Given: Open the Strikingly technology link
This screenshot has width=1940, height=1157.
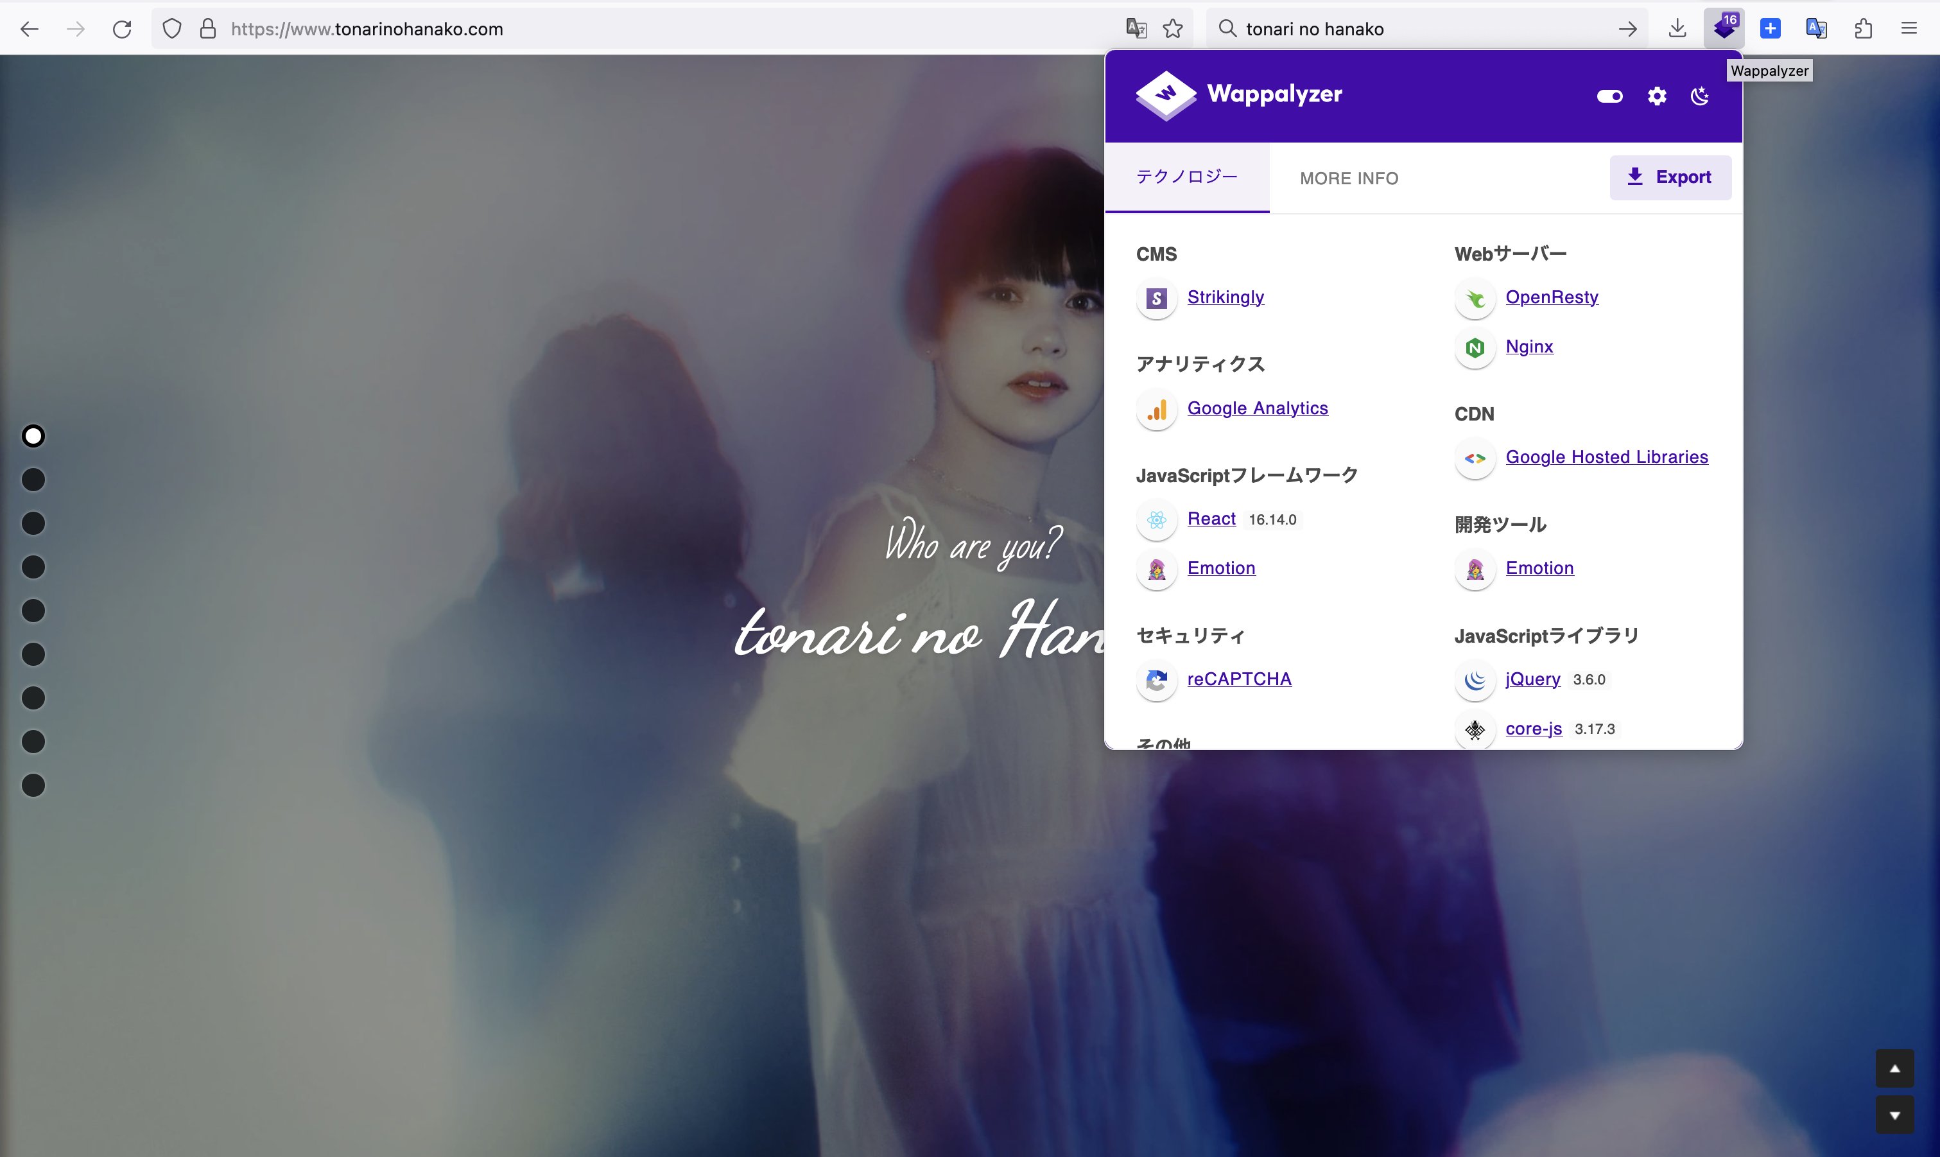Looking at the screenshot, I should click(x=1225, y=297).
